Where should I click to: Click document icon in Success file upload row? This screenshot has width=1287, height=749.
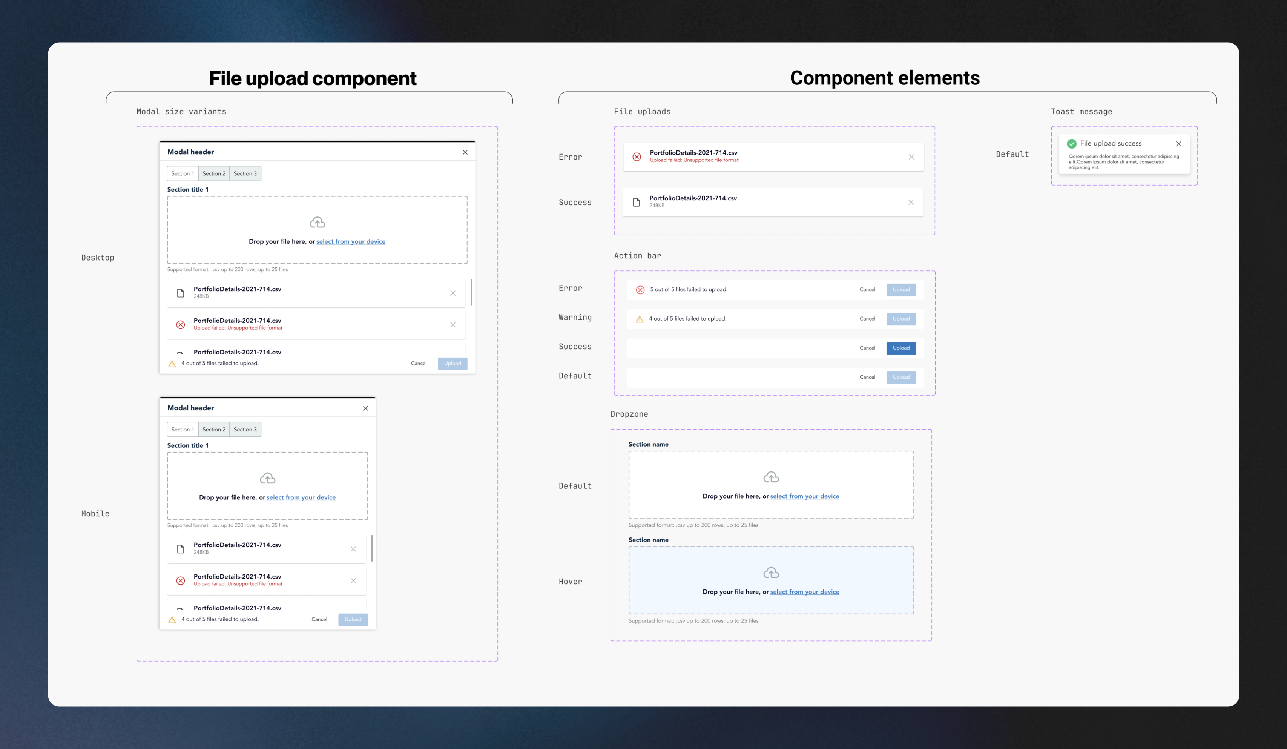coord(637,202)
